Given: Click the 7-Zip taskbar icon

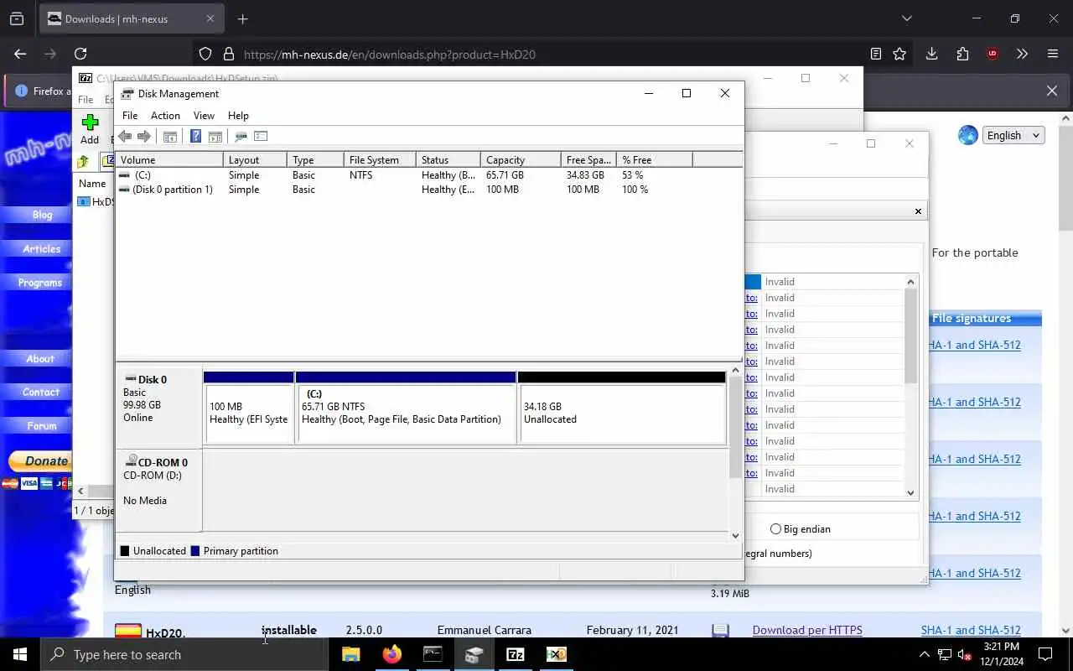Looking at the screenshot, I should pos(516,654).
